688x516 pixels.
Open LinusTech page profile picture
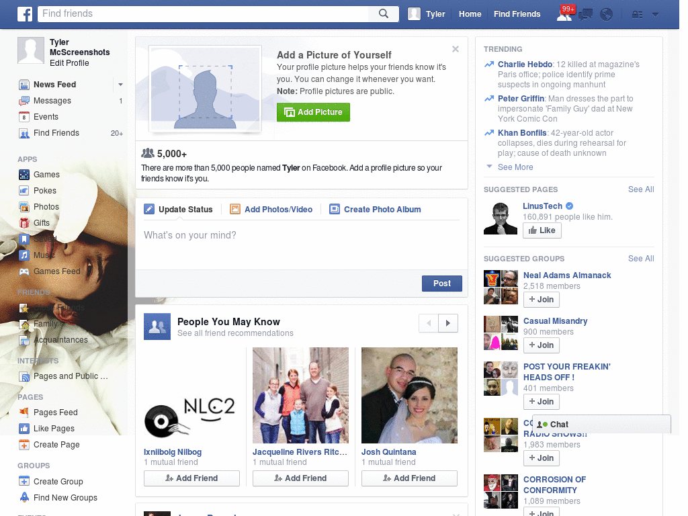(501, 218)
